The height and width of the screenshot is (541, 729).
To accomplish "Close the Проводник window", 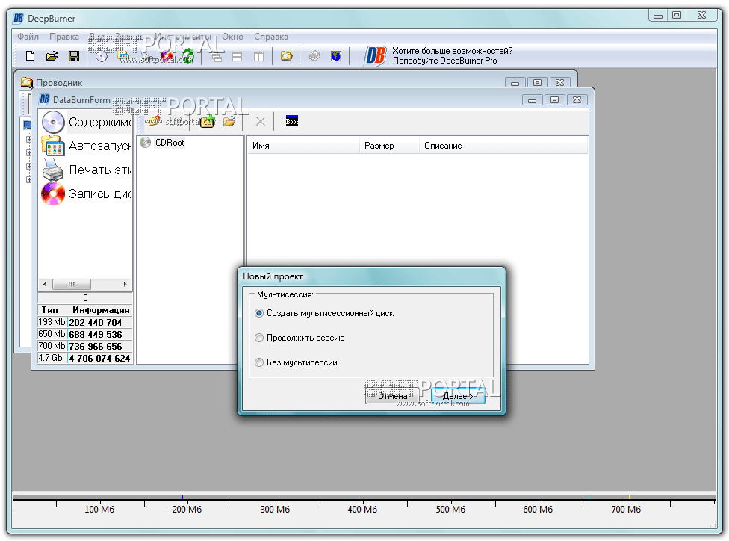I will (559, 82).
